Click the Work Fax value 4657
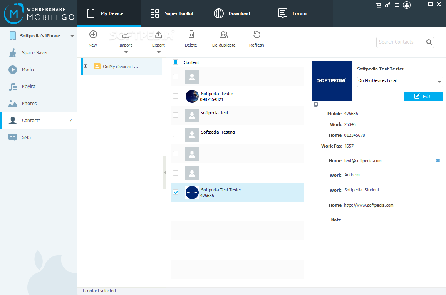This screenshot has width=446, height=295. point(349,146)
